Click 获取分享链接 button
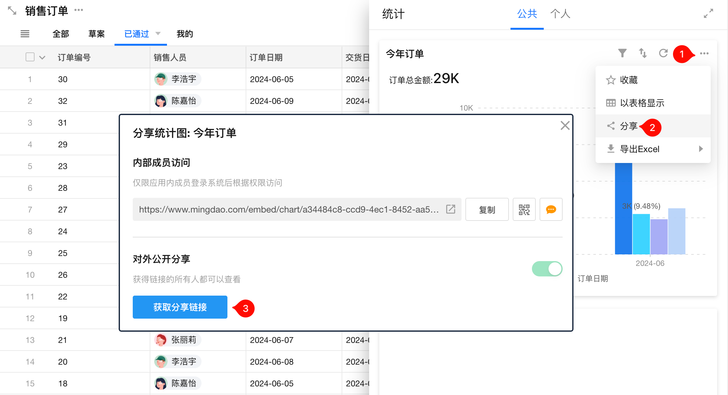 (x=180, y=307)
